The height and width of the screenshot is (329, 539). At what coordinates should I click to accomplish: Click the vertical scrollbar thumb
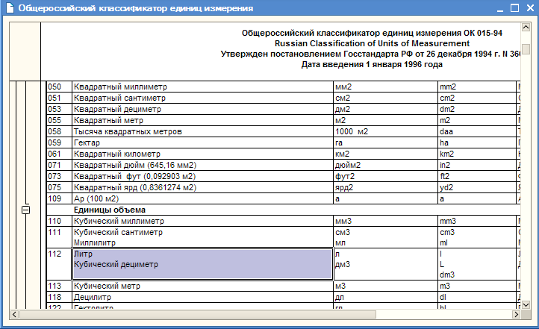pos(526,48)
